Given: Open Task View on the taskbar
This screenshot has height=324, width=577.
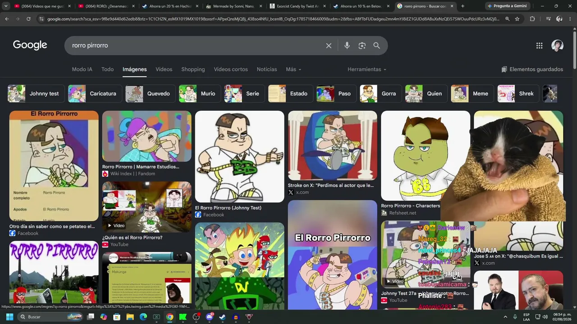Looking at the screenshot, I should click(91, 317).
